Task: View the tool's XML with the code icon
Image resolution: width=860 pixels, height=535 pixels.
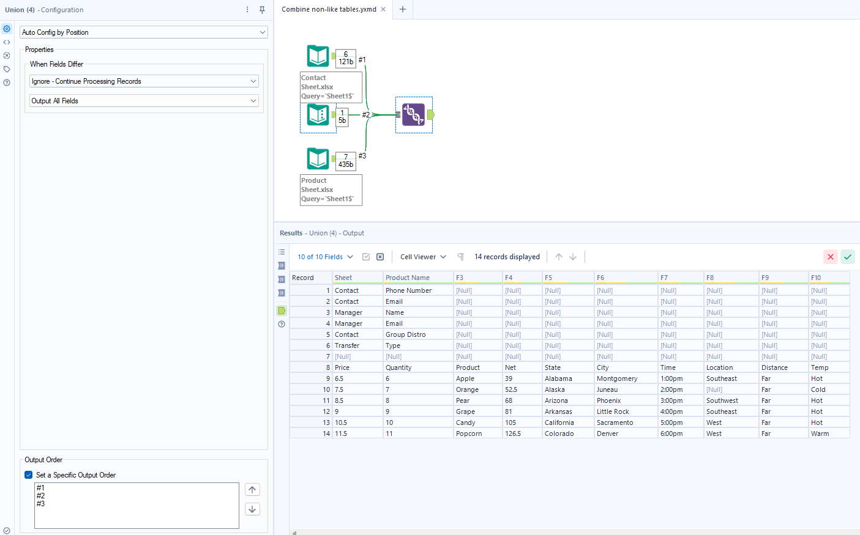Action: point(7,42)
